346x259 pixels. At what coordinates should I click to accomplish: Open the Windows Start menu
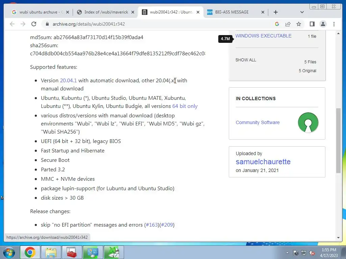tap(9, 252)
